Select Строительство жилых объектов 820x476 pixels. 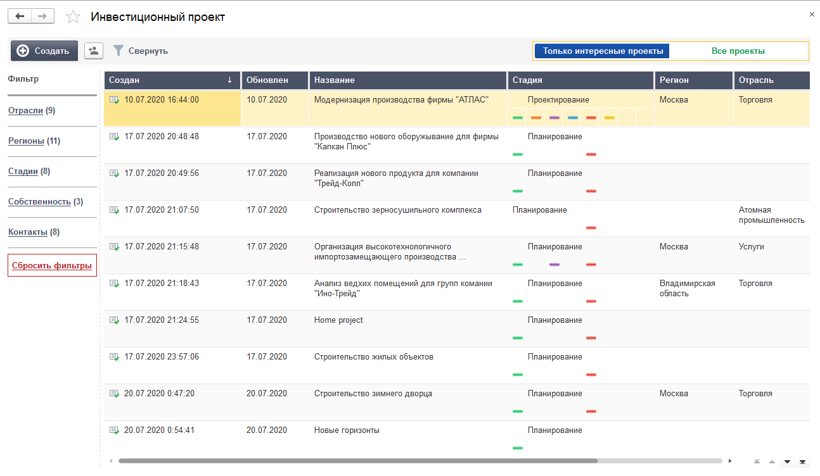pyautogui.click(x=374, y=357)
